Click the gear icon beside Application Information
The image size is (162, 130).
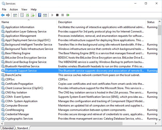click(3, 27)
